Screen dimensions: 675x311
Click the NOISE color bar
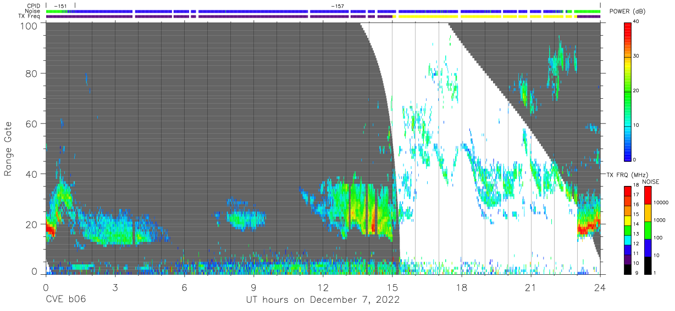tap(648, 230)
